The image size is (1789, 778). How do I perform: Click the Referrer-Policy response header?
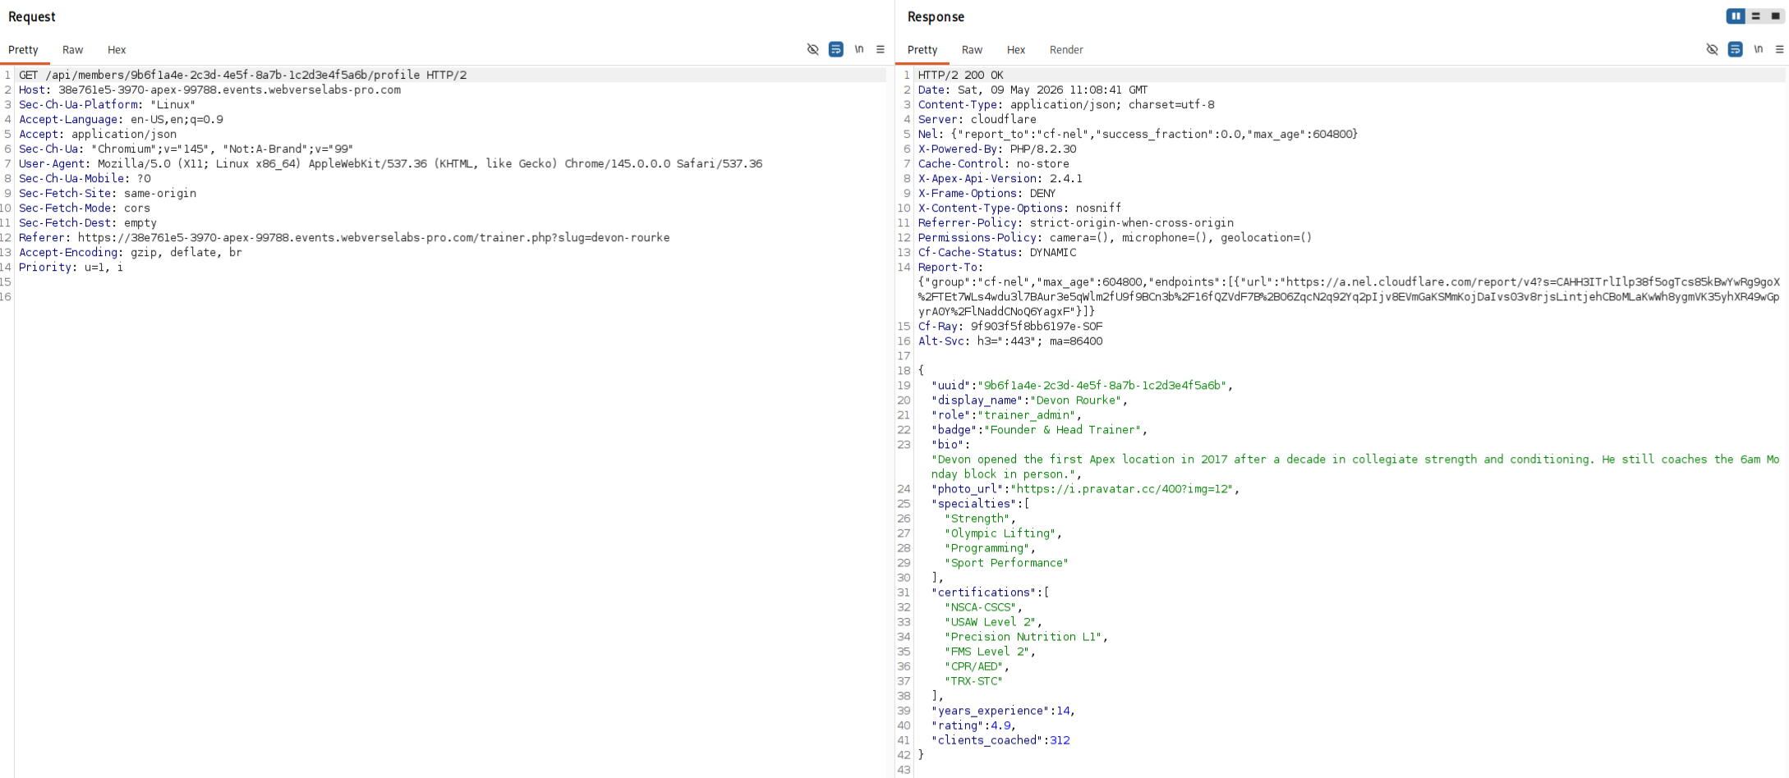tap(1076, 222)
